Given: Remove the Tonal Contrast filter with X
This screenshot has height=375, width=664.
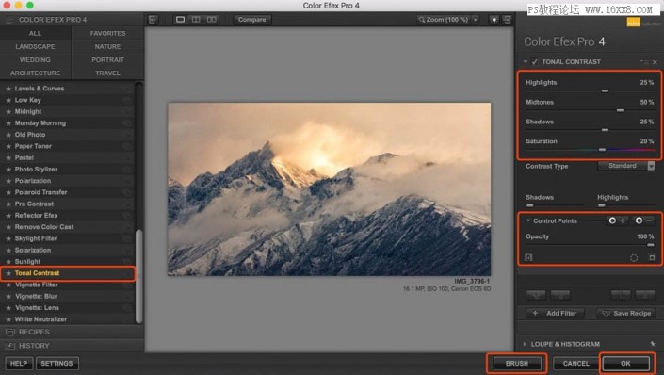Looking at the screenshot, I should pos(655,62).
